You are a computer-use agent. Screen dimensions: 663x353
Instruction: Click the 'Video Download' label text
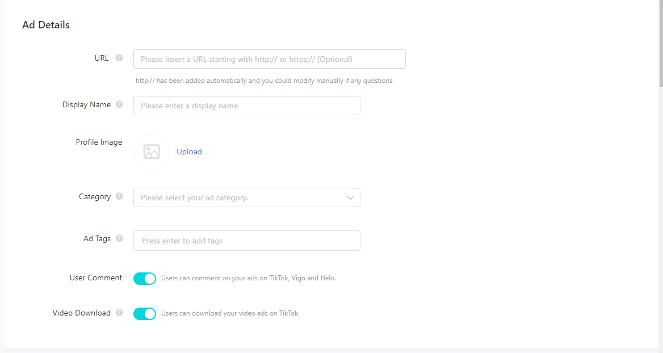click(82, 313)
